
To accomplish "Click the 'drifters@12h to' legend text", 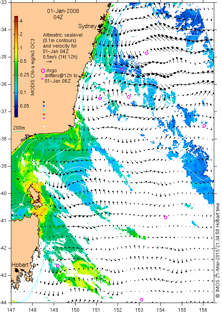I will [x=61, y=76].
